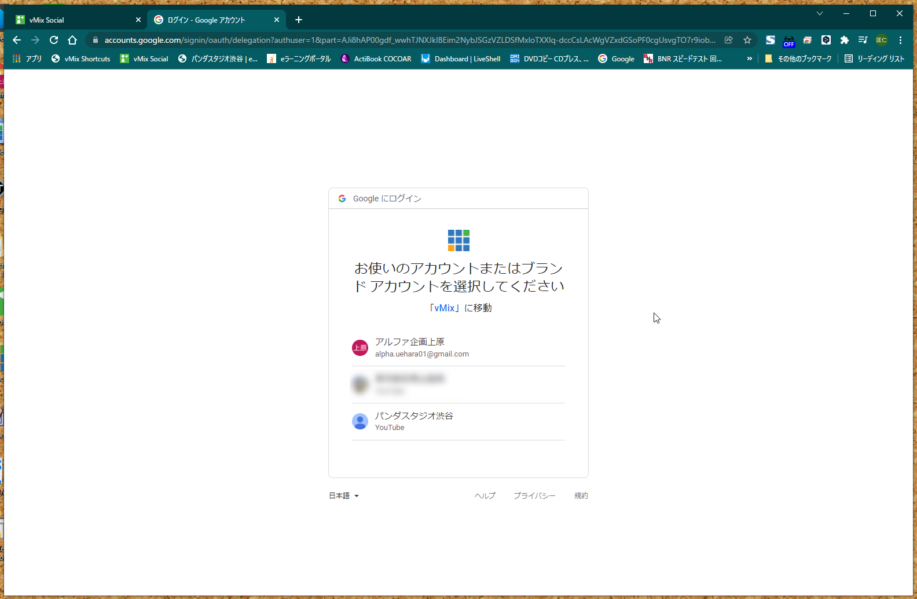
Task: Choose the パンダスタジオ渋谷 YouTube account
Action: (458, 422)
